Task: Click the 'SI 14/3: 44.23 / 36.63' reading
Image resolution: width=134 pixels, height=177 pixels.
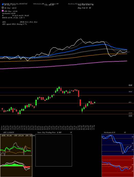Action: (x=21, y=16)
